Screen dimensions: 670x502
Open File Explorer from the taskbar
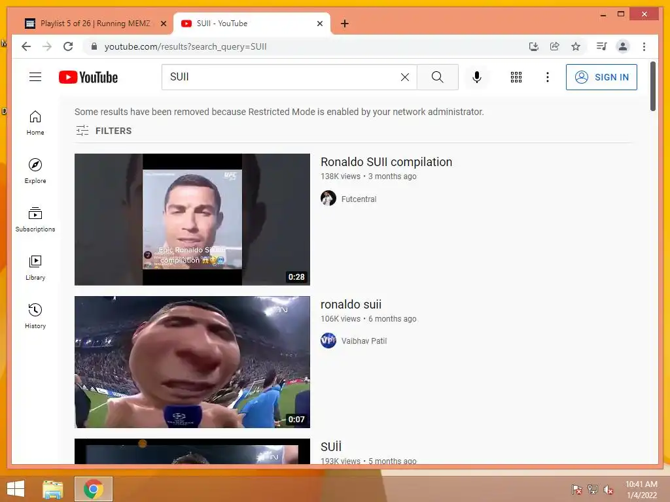click(53, 489)
